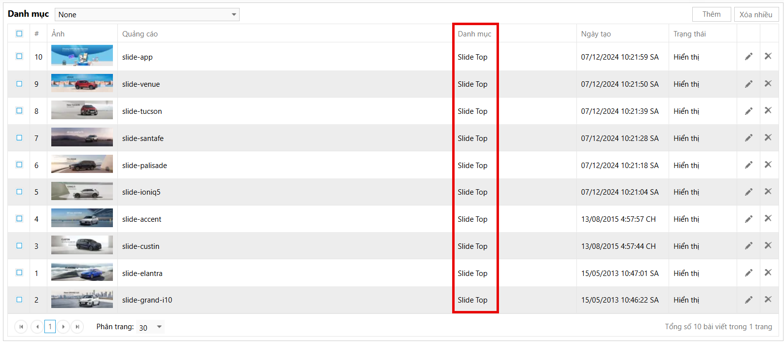Go to the first page pagination icon
784x342 pixels.
click(x=21, y=327)
